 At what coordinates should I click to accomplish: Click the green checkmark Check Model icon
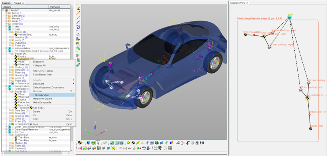pyautogui.click(x=105, y=143)
